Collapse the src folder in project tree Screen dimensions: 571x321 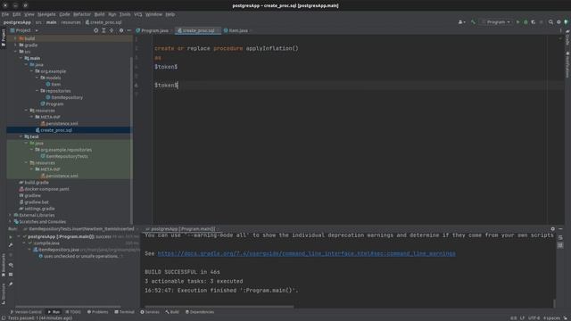pyautogui.click(x=16, y=52)
